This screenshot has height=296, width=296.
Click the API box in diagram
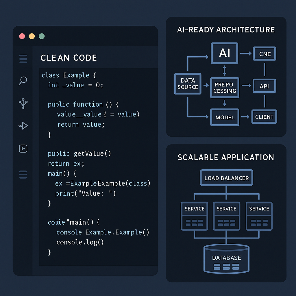[264, 86]
